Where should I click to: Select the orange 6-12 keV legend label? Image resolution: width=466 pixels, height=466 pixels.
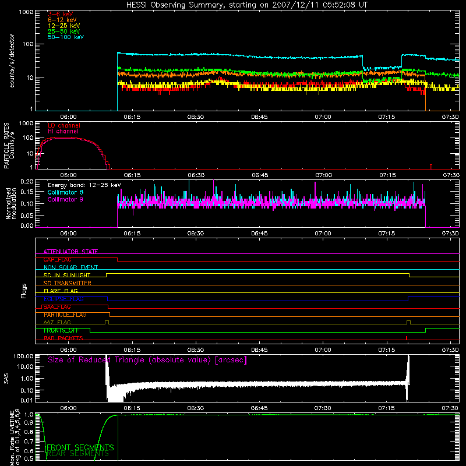[62, 20]
